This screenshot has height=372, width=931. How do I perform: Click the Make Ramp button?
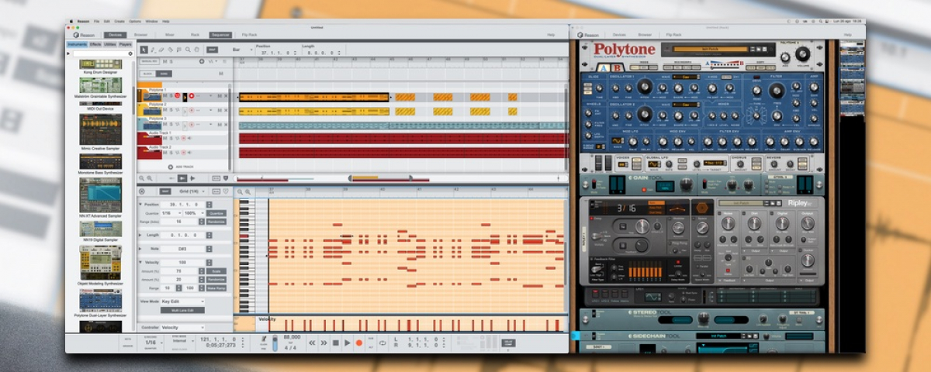click(216, 288)
